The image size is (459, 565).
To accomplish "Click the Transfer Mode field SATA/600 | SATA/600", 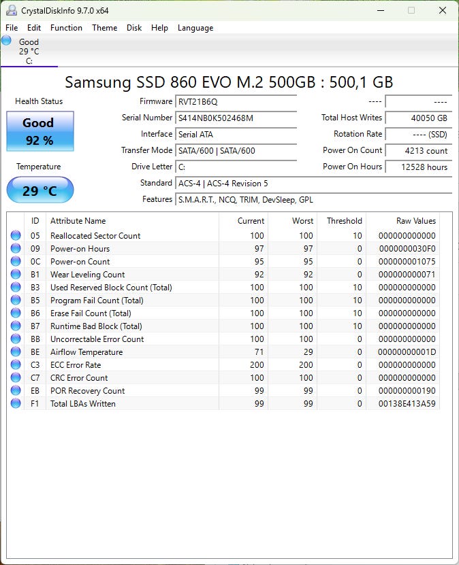I will tap(236, 151).
